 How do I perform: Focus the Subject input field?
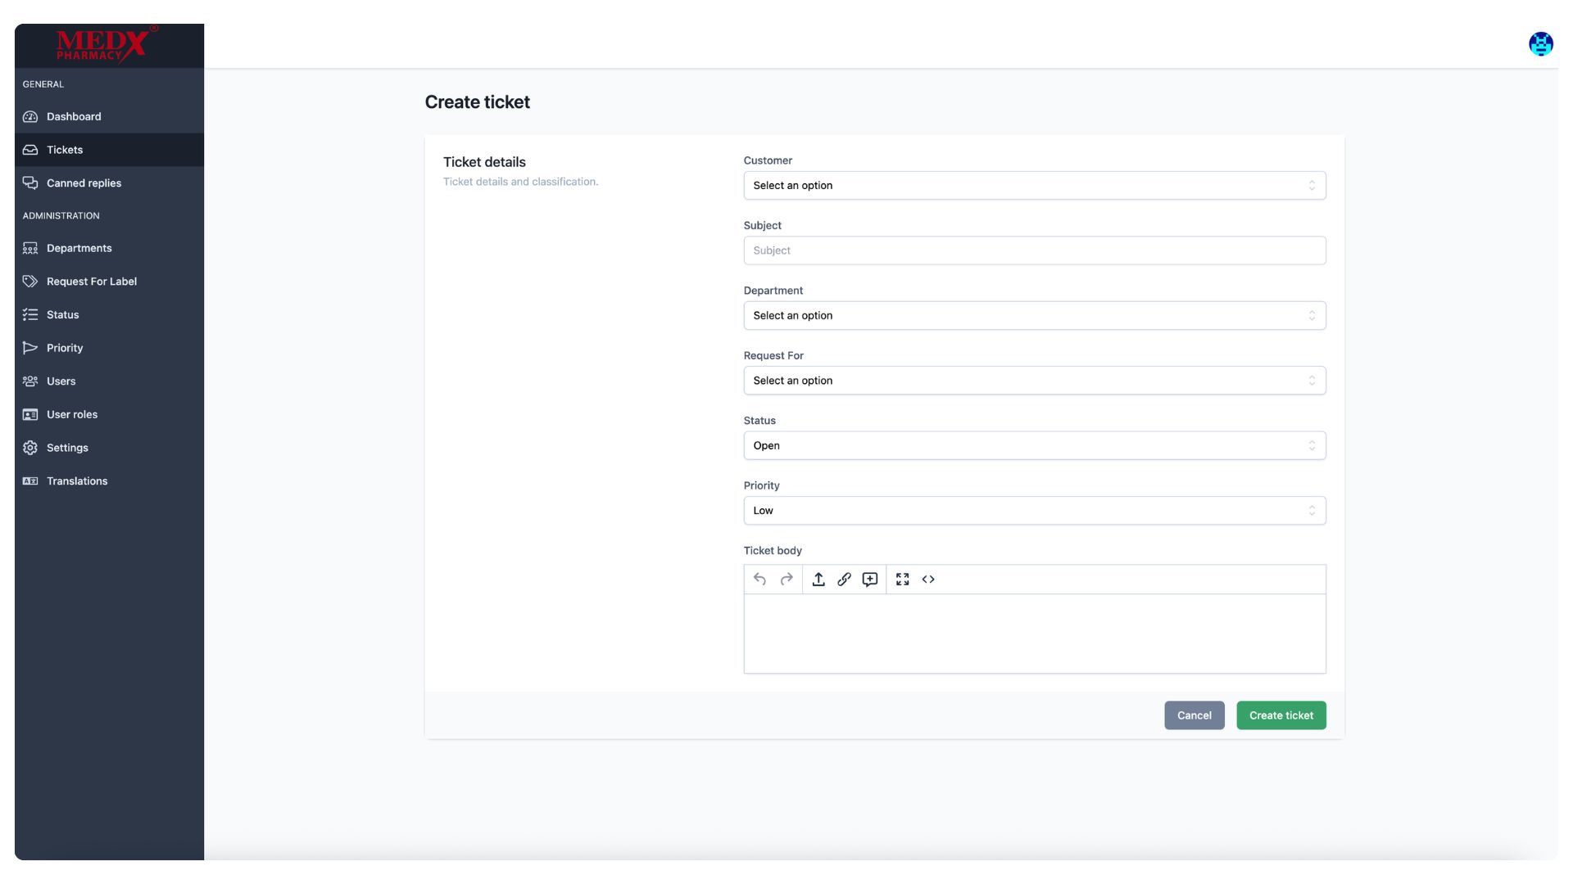tap(1035, 250)
